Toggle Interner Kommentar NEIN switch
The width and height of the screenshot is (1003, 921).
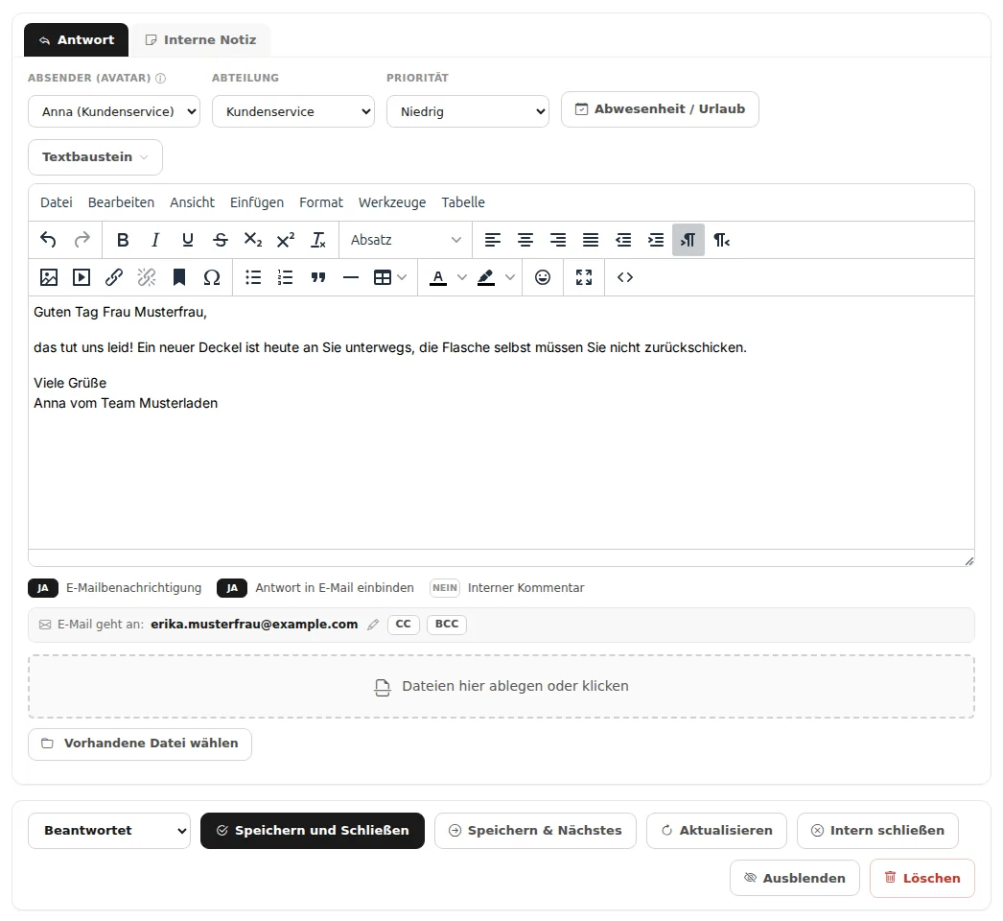445,587
